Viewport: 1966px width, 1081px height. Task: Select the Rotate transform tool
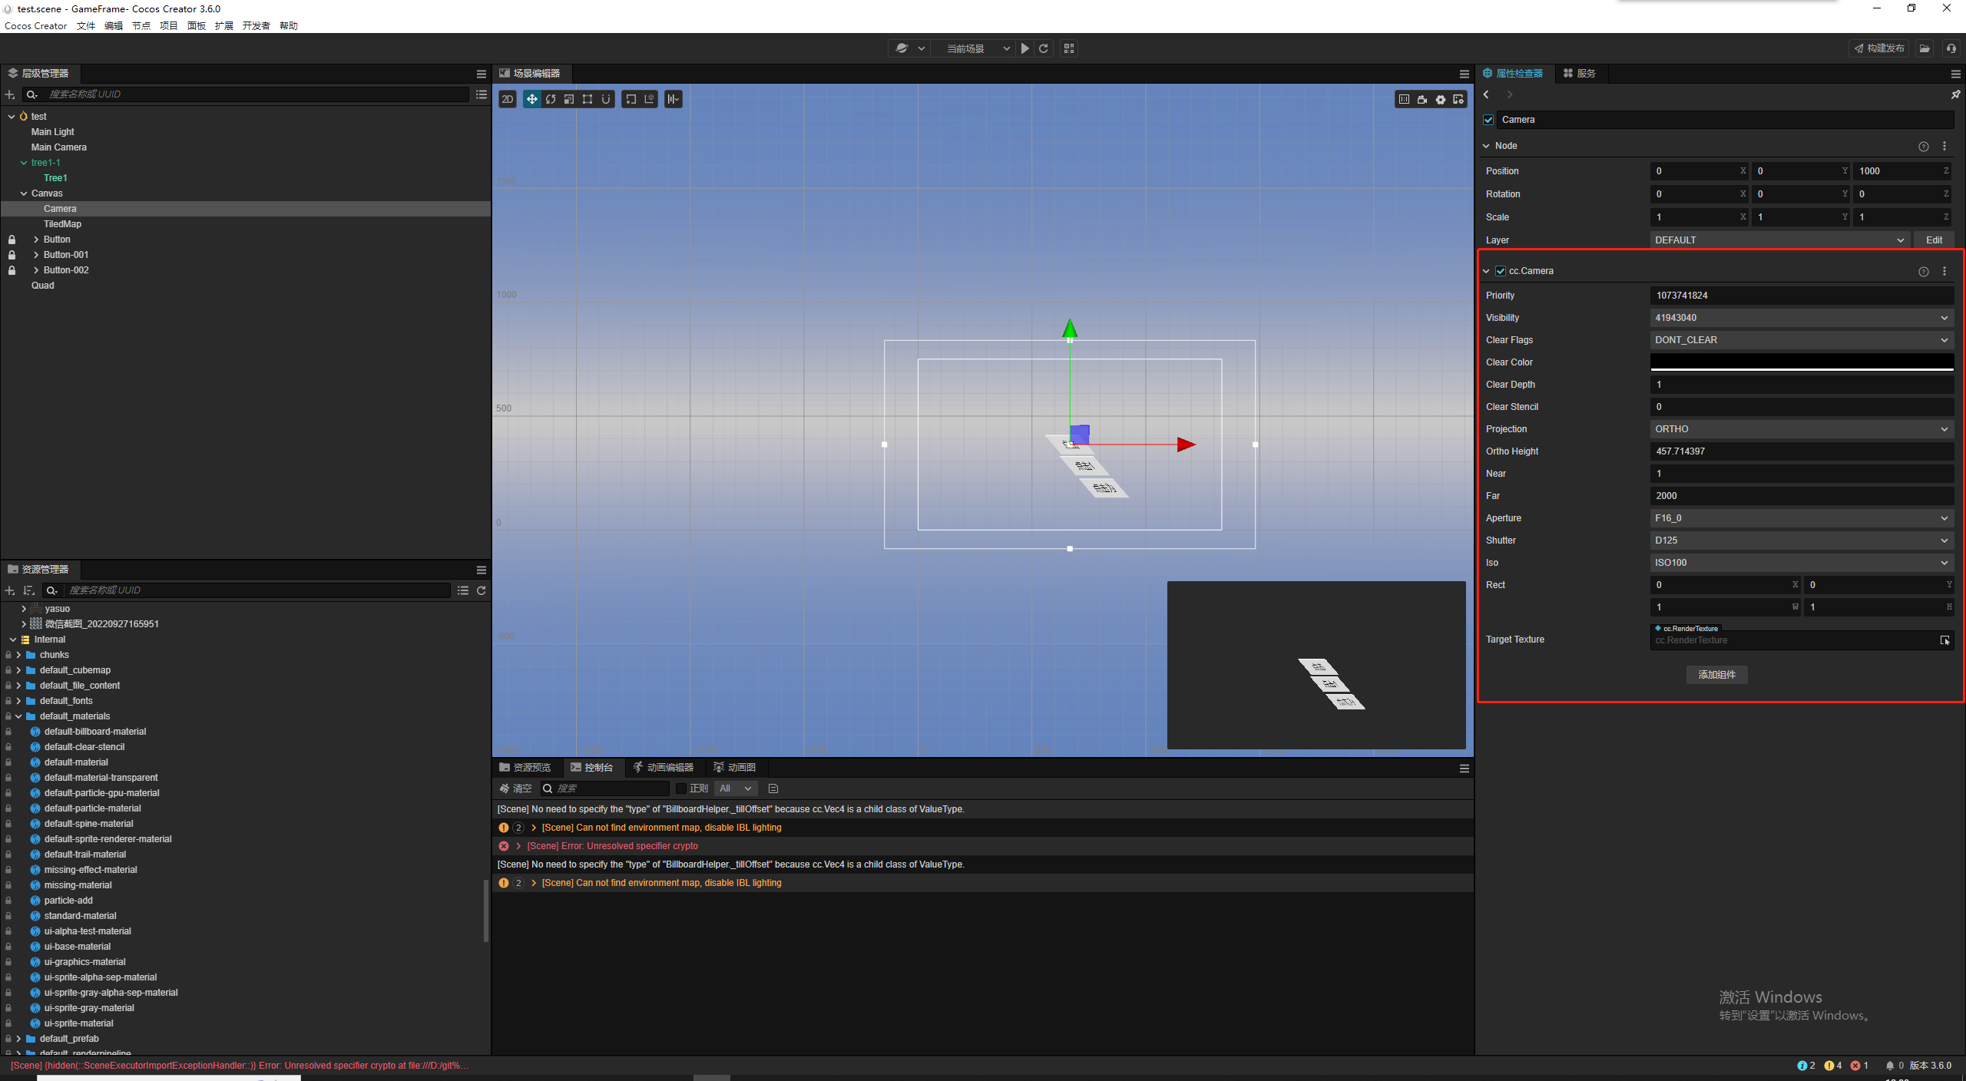click(x=551, y=99)
